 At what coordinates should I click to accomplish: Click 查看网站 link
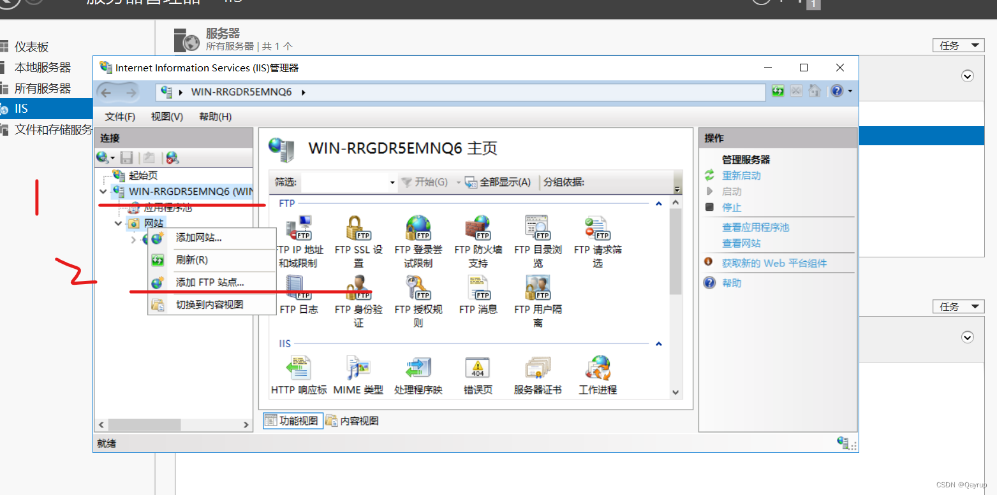741,243
